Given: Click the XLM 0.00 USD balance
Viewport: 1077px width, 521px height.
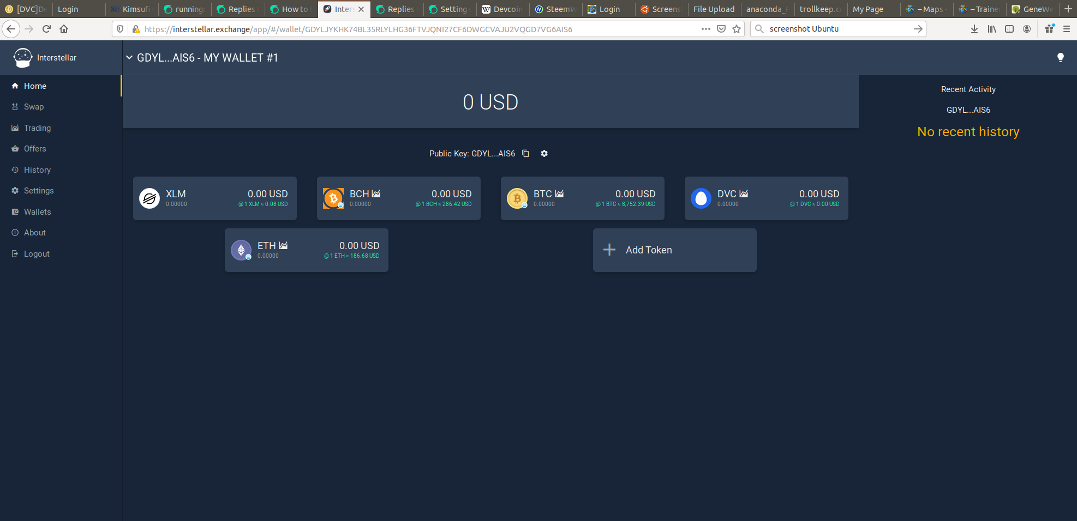Looking at the screenshot, I should [267, 194].
